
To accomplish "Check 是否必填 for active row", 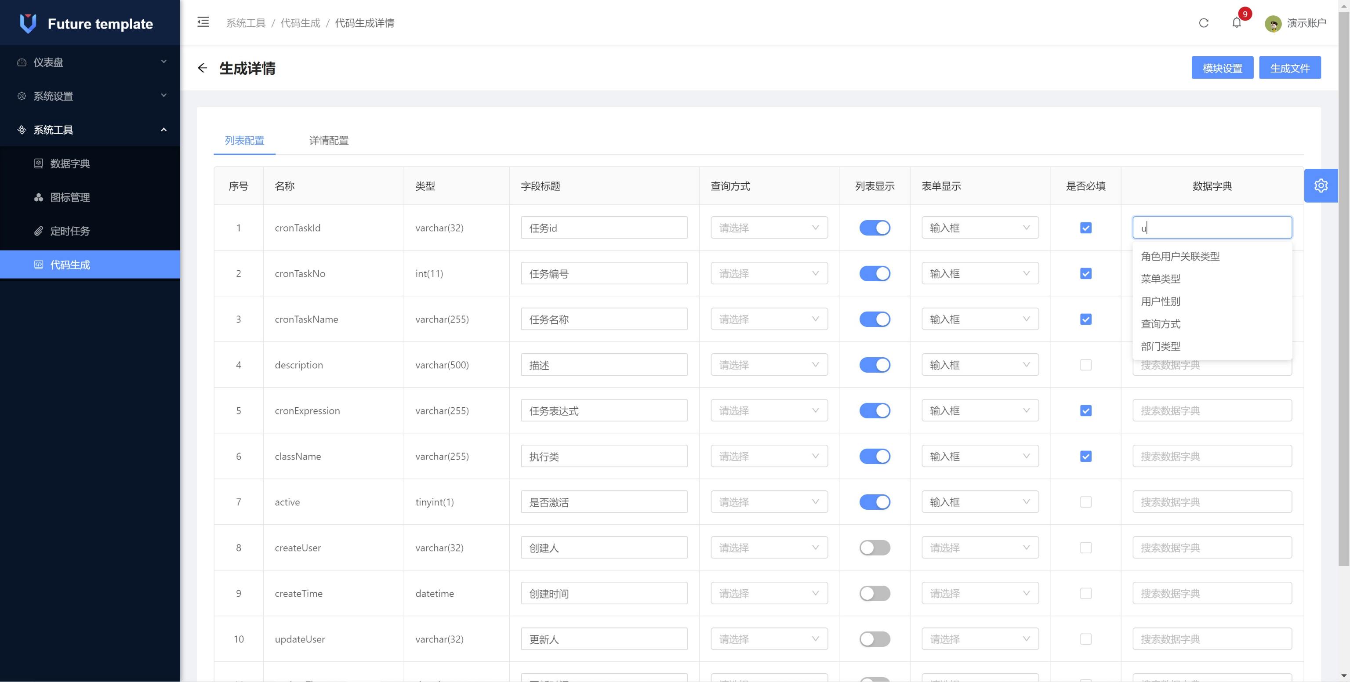I will [1086, 502].
